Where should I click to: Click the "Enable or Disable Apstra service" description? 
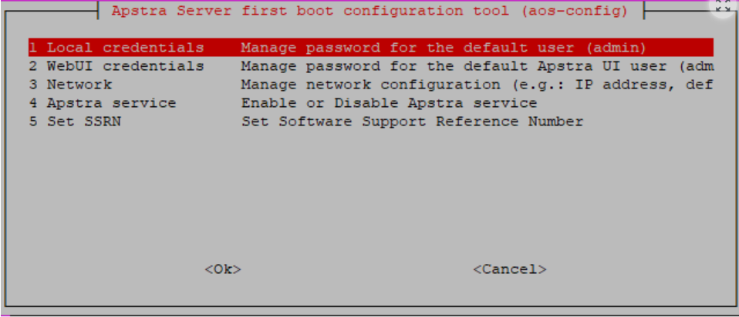389,103
